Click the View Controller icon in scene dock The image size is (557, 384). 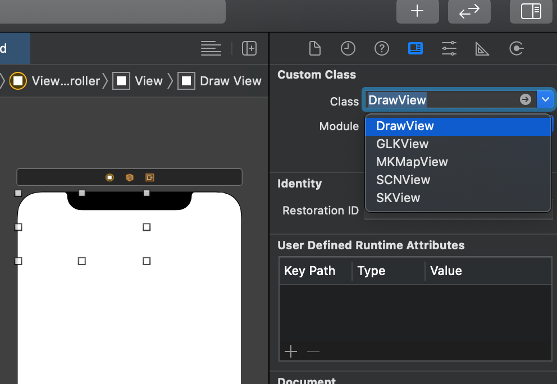(x=109, y=177)
